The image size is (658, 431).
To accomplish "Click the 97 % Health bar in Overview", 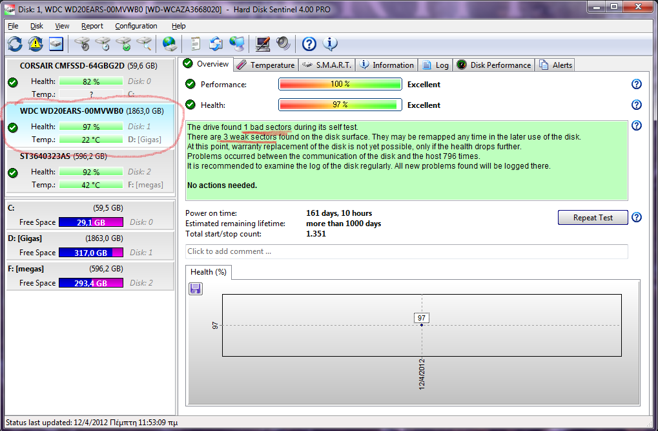I will click(x=340, y=105).
